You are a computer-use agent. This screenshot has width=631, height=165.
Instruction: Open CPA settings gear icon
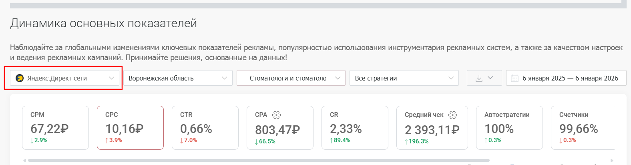276,115
